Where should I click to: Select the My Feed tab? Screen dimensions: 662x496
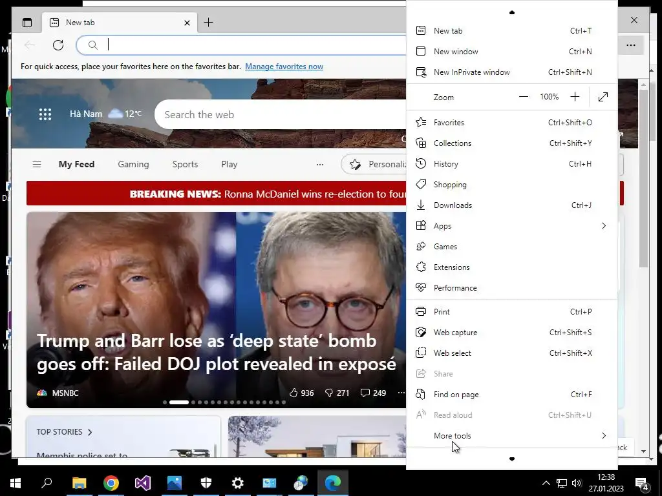76,164
